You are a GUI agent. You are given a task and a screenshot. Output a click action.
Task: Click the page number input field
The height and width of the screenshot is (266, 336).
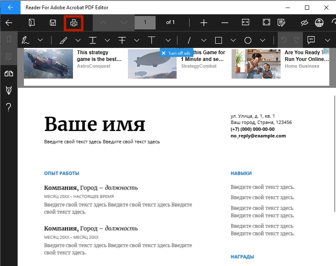(145, 23)
